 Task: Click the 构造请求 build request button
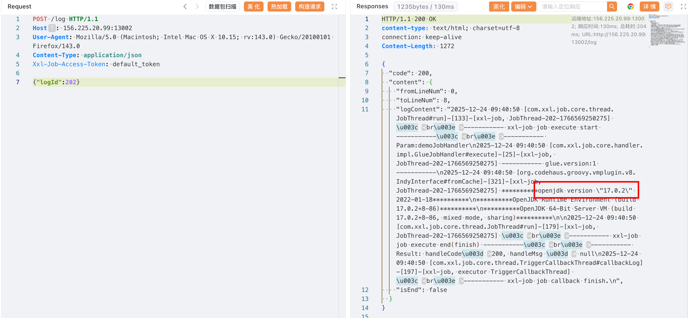pos(309,6)
